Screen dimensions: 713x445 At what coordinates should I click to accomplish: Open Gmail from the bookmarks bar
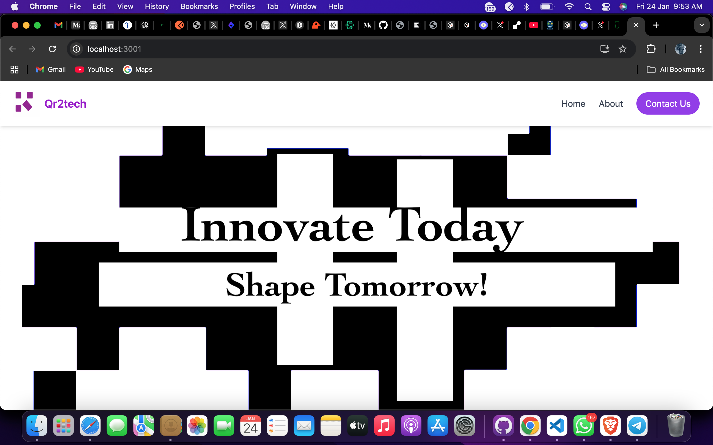pyautogui.click(x=51, y=70)
